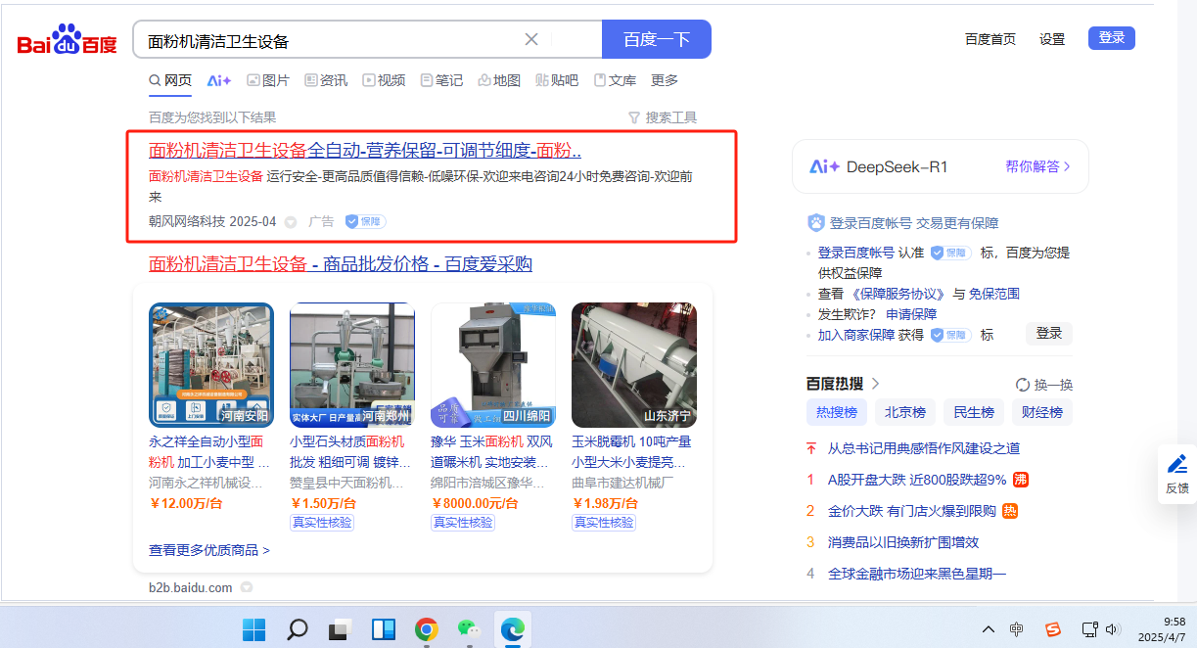This screenshot has width=1197, height=648.
Task: Open the AI+ search tab
Action: pyautogui.click(x=219, y=80)
